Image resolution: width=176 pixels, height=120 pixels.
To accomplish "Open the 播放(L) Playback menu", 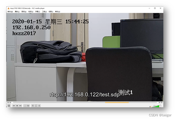I will click(17, 11).
